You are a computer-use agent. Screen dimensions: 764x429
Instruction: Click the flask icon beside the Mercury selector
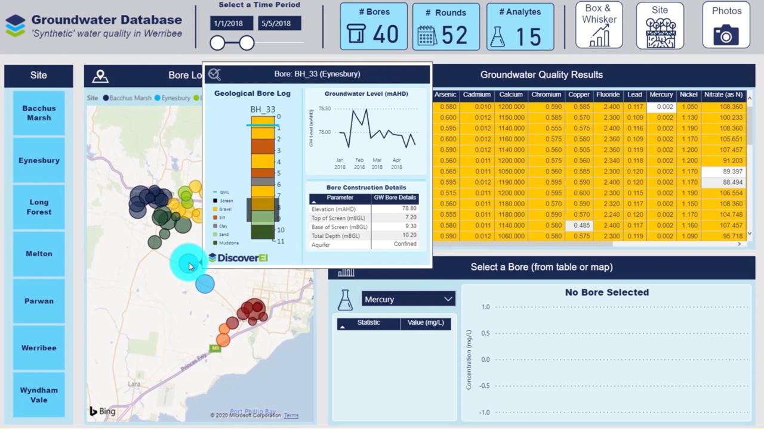click(345, 299)
